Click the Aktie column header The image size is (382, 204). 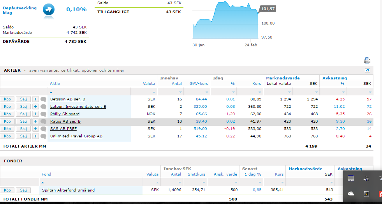55,83
